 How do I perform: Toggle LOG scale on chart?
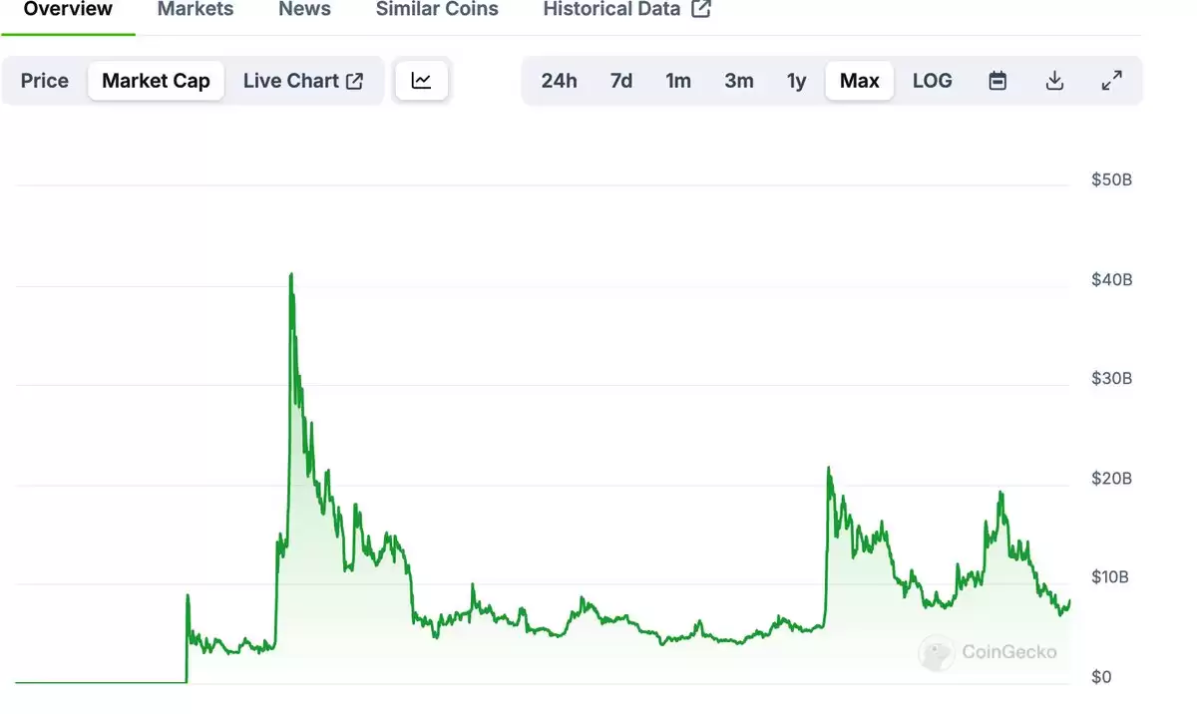coord(933,81)
